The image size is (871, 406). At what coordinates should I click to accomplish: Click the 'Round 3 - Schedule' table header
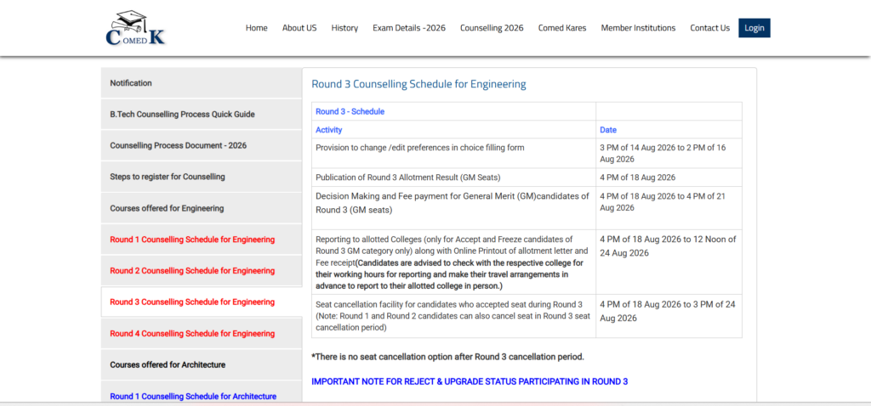[x=454, y=111]
